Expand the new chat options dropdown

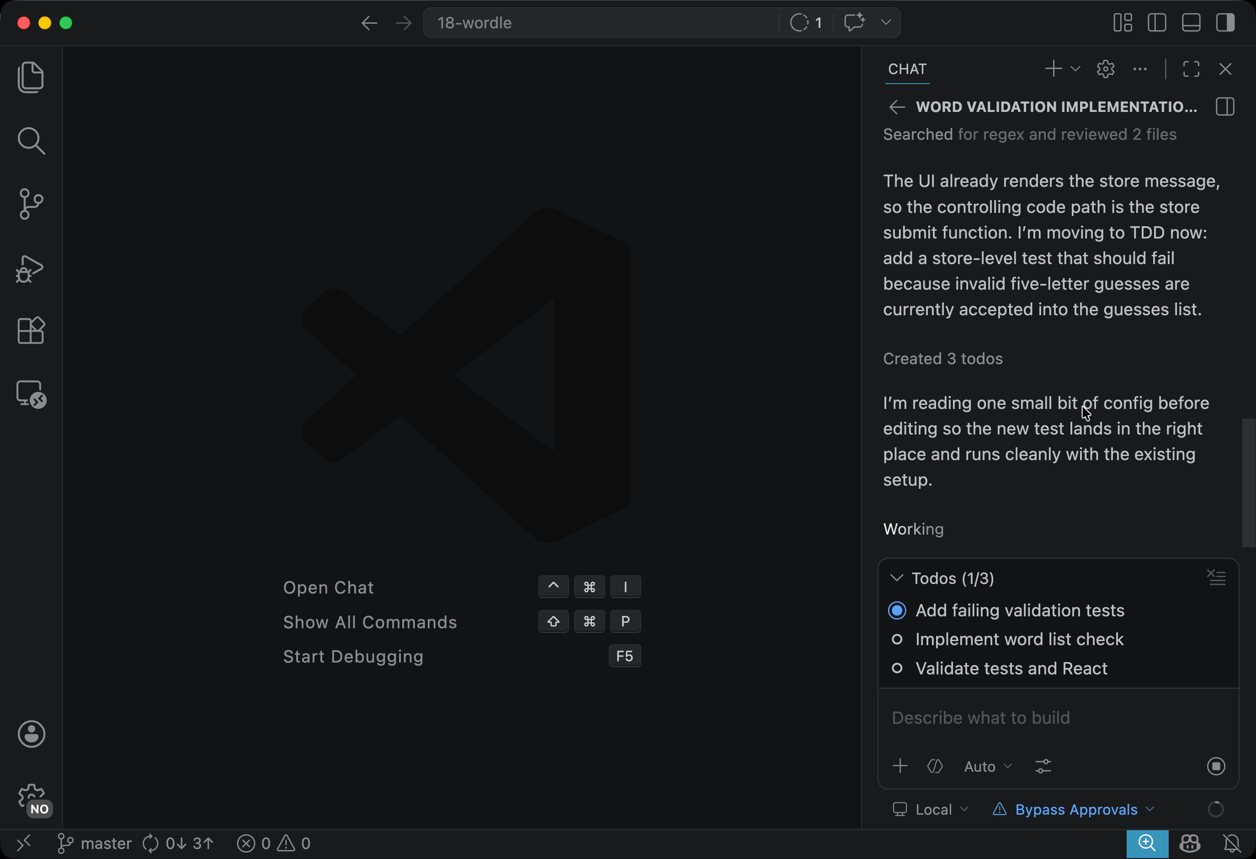pos(1075,69)
